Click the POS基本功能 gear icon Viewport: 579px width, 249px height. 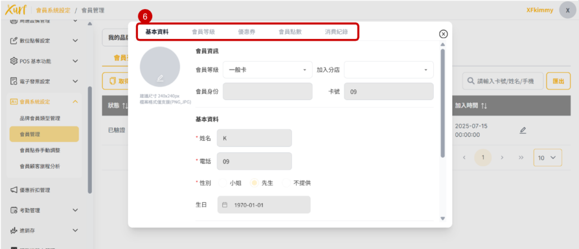click(x=14, y=61)
